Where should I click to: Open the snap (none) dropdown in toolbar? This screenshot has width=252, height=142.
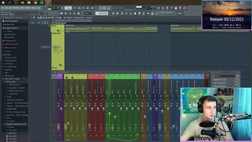point(87,13)
